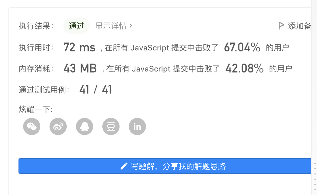Click the flag icon next to 添加备注
This screenshot has width=317, height=195.
coord(281,25)
